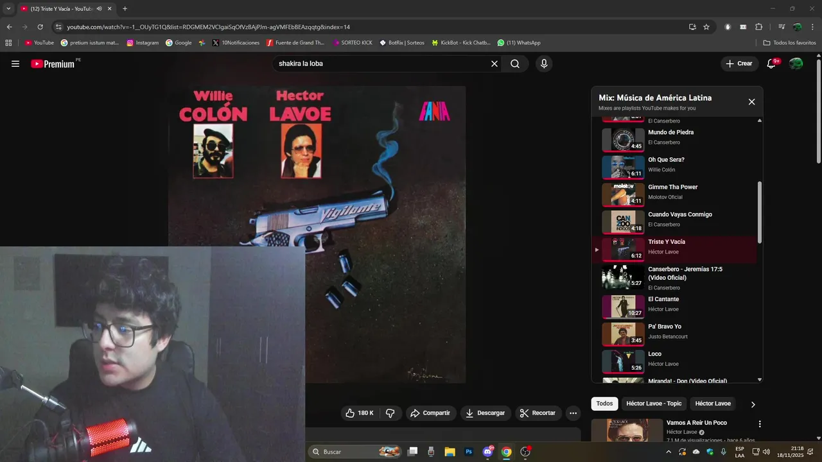
Task: View site information icon in address bar
Action: pyautogui.click(x=58, y=27)
